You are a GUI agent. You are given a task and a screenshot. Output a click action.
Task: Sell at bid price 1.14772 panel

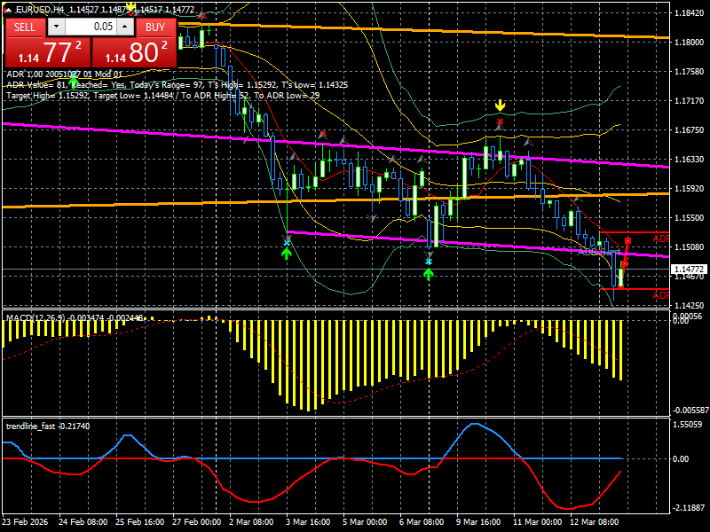click(x=48, y=52)
